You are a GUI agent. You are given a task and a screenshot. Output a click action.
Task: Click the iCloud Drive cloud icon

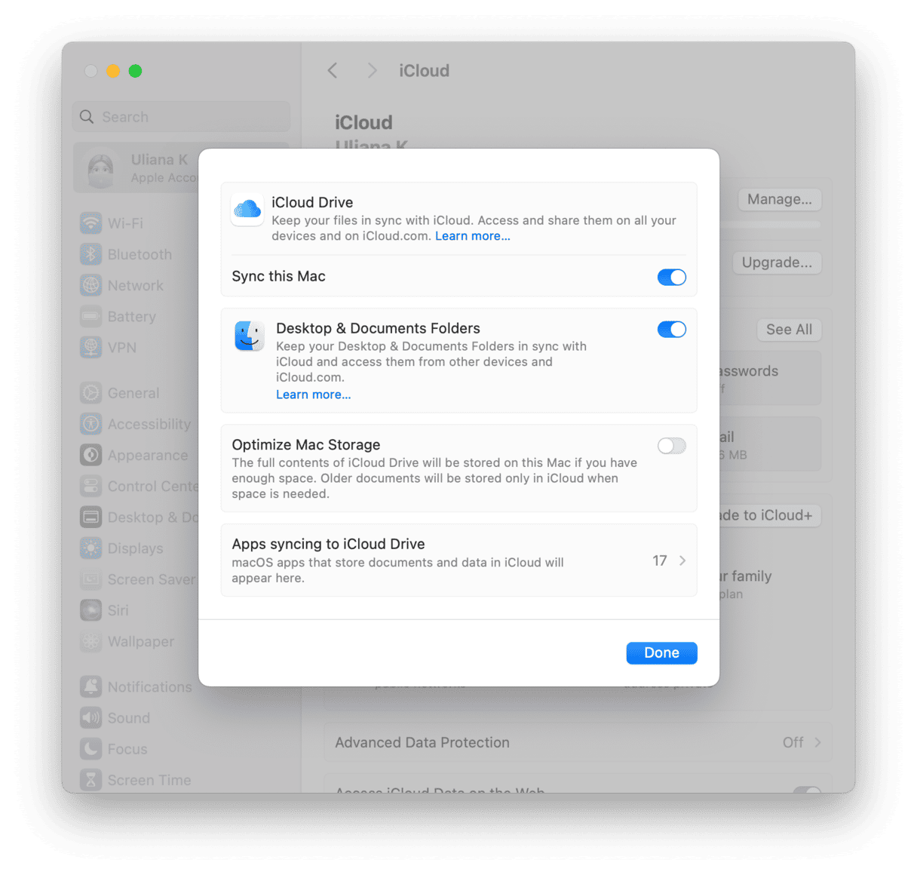[247, 209]
